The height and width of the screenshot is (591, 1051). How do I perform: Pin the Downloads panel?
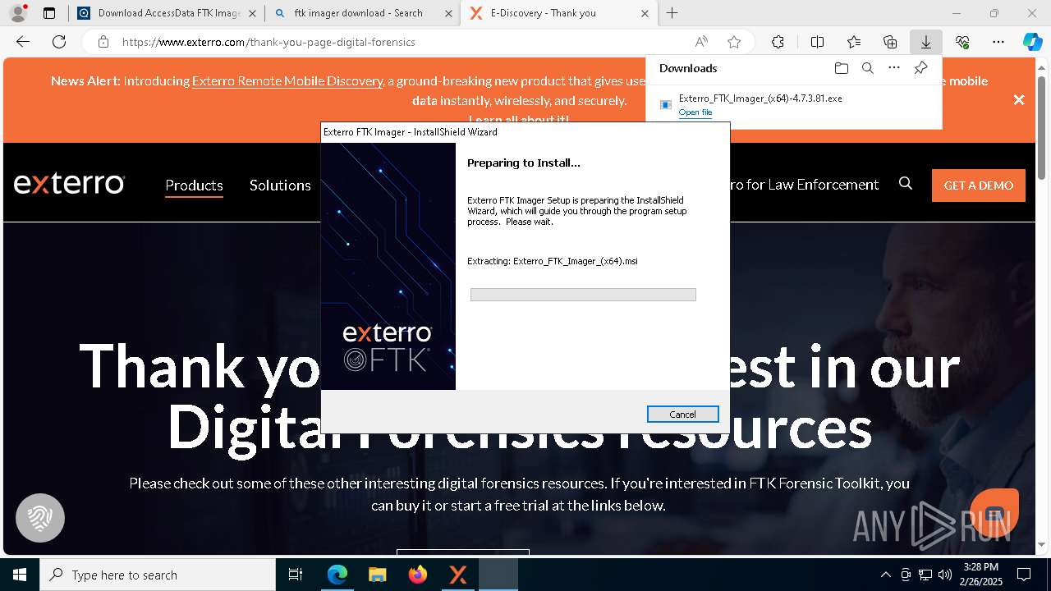click(x=920, y=68)
